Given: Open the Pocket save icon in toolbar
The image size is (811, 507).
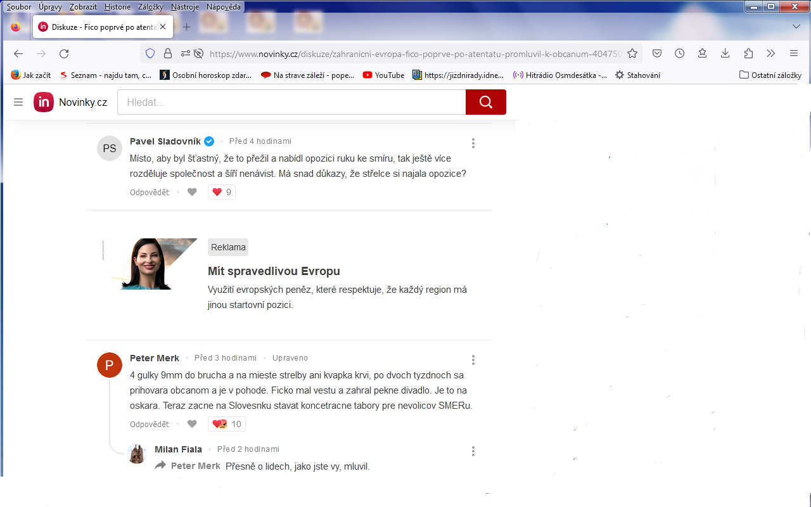Looking at the screenshot, I should (658, 54).
